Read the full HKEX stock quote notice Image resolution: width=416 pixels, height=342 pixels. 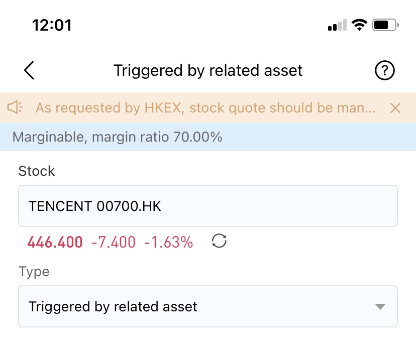[205, 107]
